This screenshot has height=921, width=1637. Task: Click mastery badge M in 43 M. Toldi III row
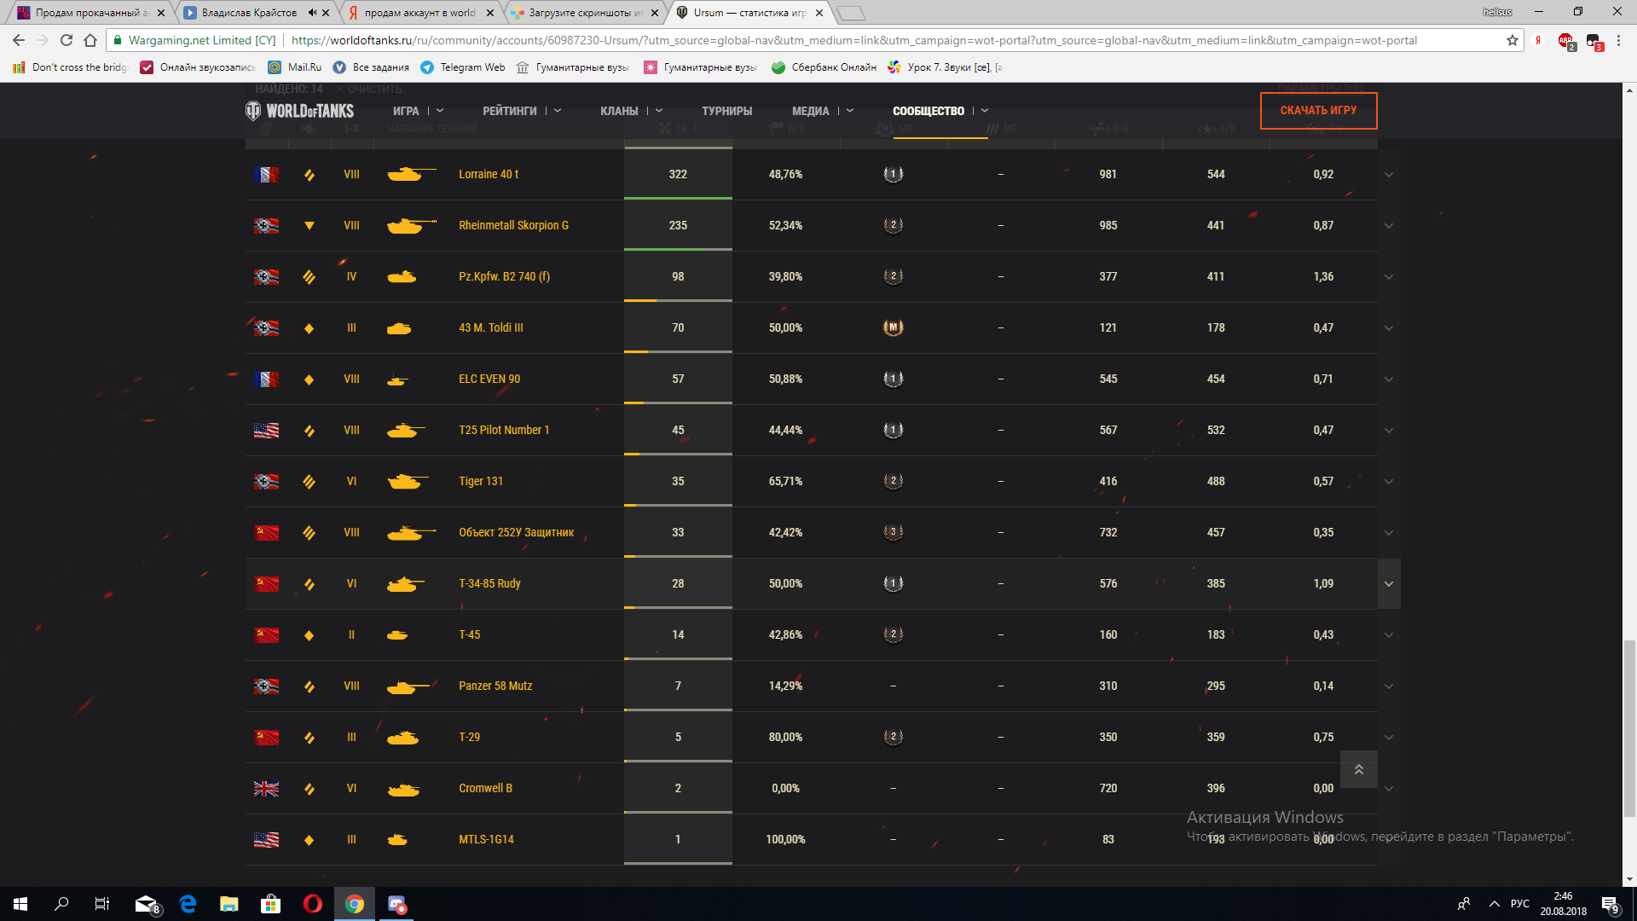click(893, 327)
